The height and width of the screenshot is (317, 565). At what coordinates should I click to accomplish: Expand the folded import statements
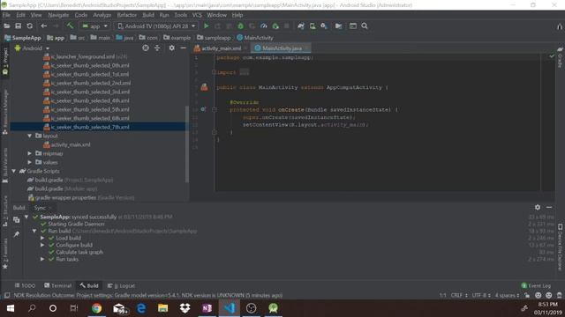point(244,72)
